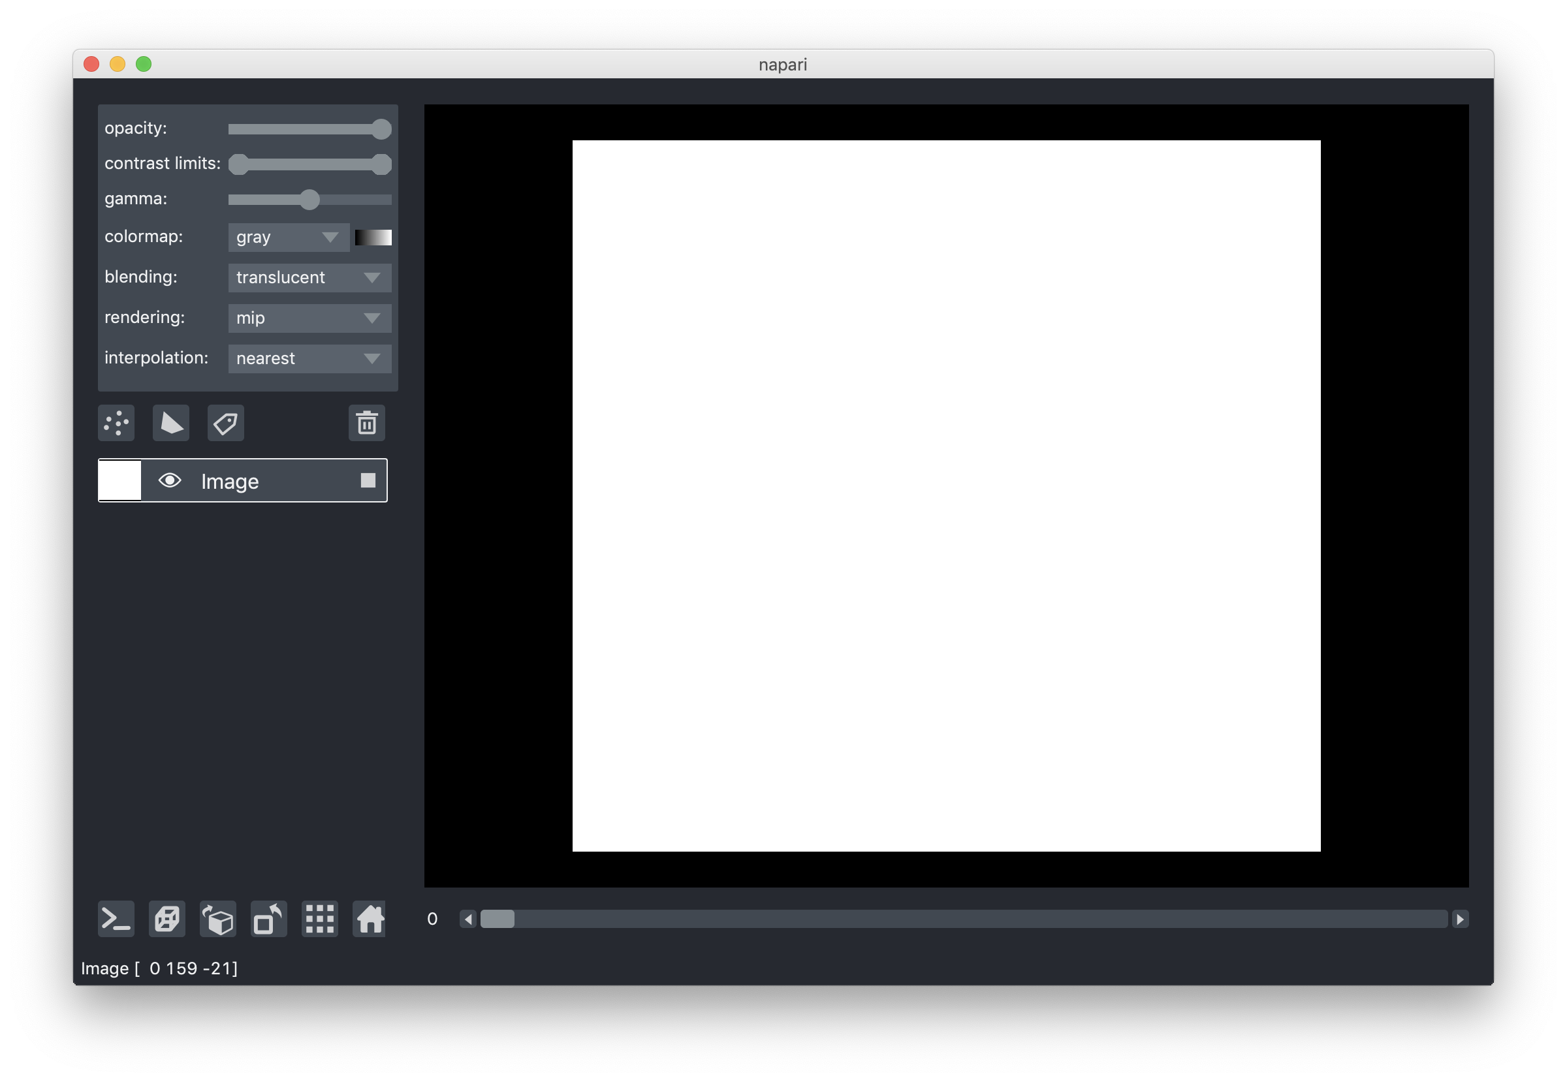Click the opacity slider handle
Screen dimensions: 1567x1082
382,129
